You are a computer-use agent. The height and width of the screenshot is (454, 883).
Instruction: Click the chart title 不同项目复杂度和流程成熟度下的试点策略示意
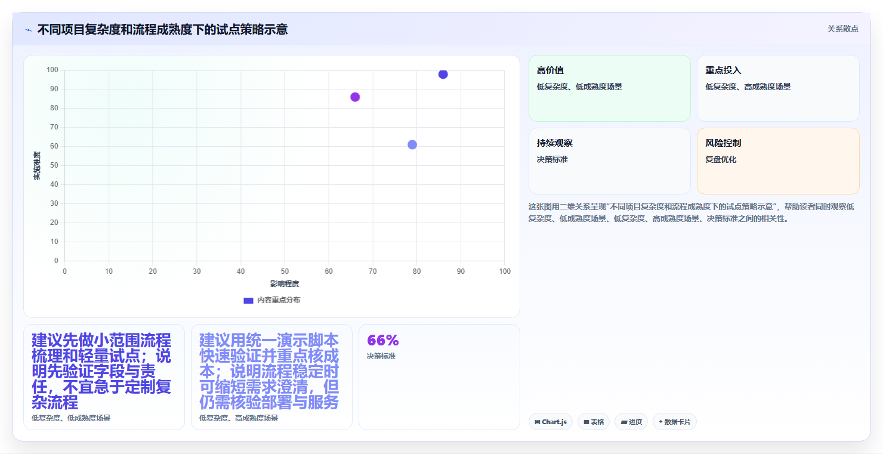pos(162,29)
